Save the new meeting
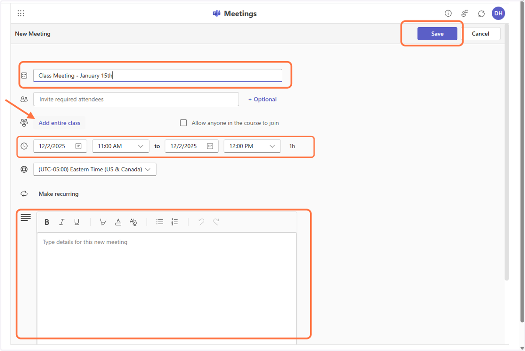The height and width of the screenshot is (351, 525). [437, 34]
